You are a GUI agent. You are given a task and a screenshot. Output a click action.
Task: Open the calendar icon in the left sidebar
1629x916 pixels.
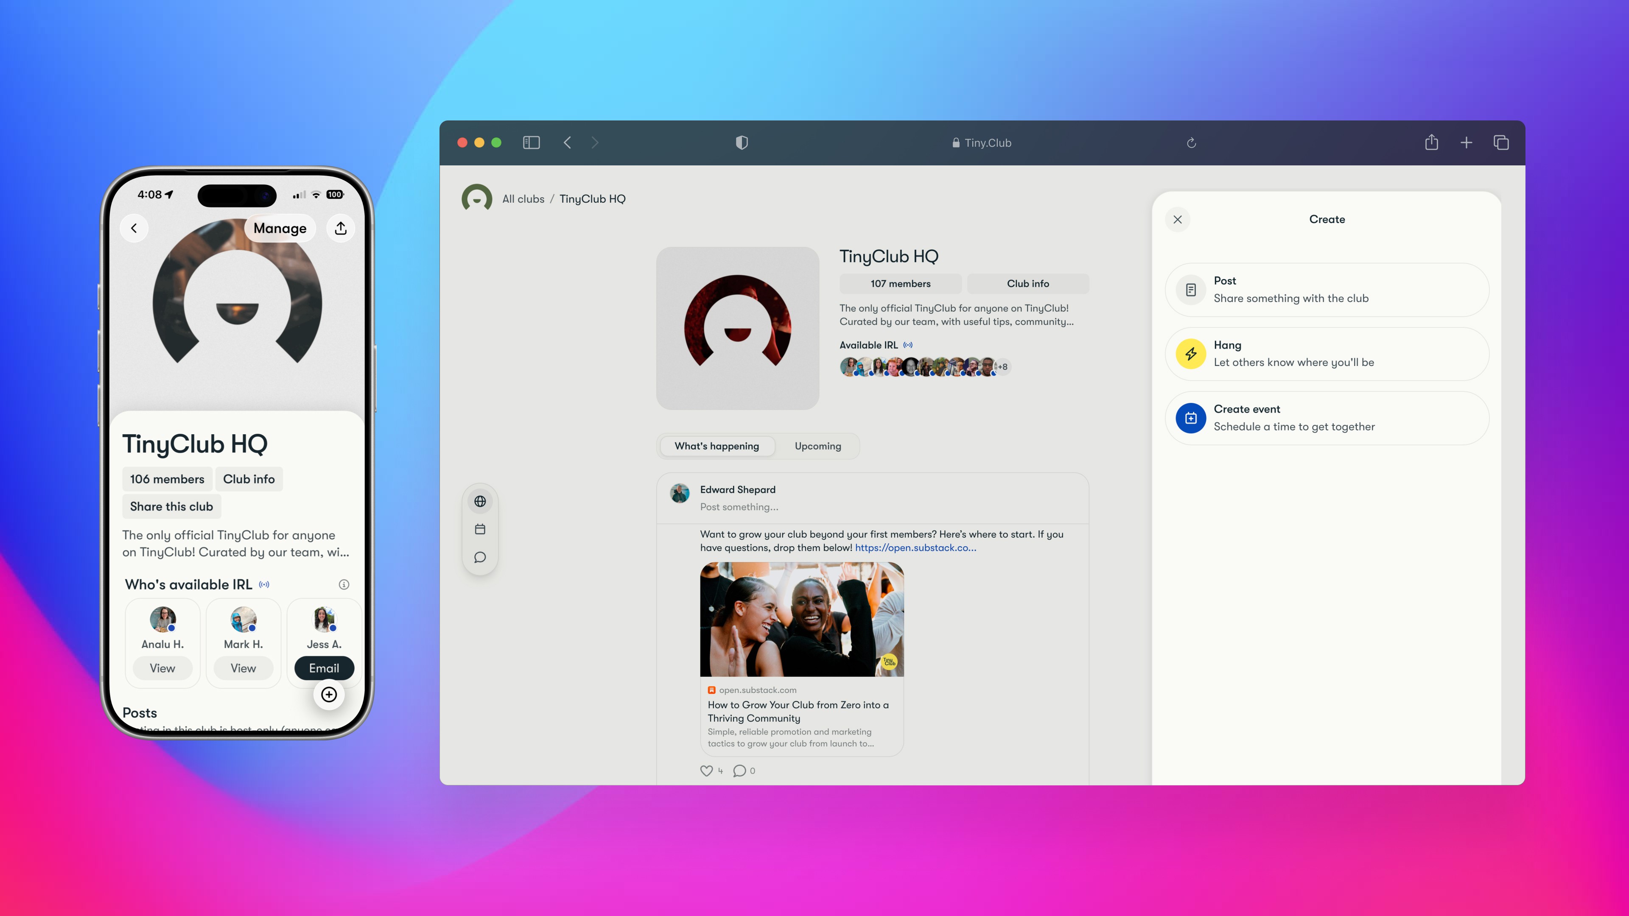(480, 529)
